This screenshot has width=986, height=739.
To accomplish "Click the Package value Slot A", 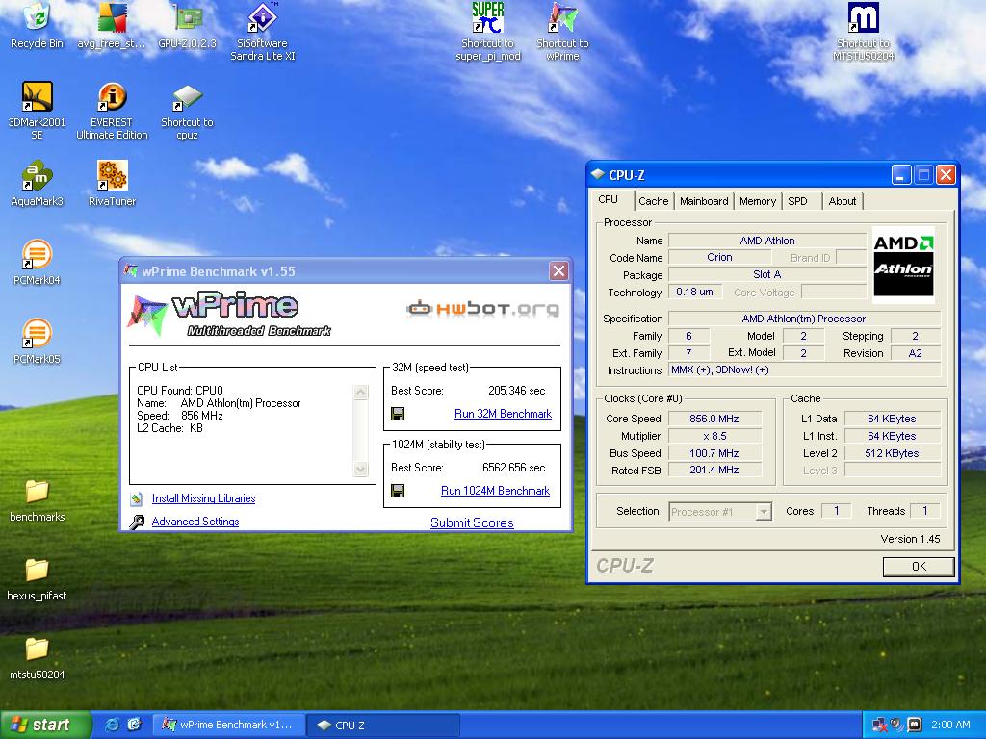I will pos(767,274).
